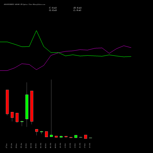The width and height of the screenshot is (153, 153).
Task: Select the green candle body for 06 Feb
Action: 51,136
